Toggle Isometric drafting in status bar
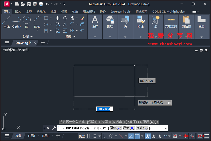Viewport: 211px width, 141px height. coord(121,136)
